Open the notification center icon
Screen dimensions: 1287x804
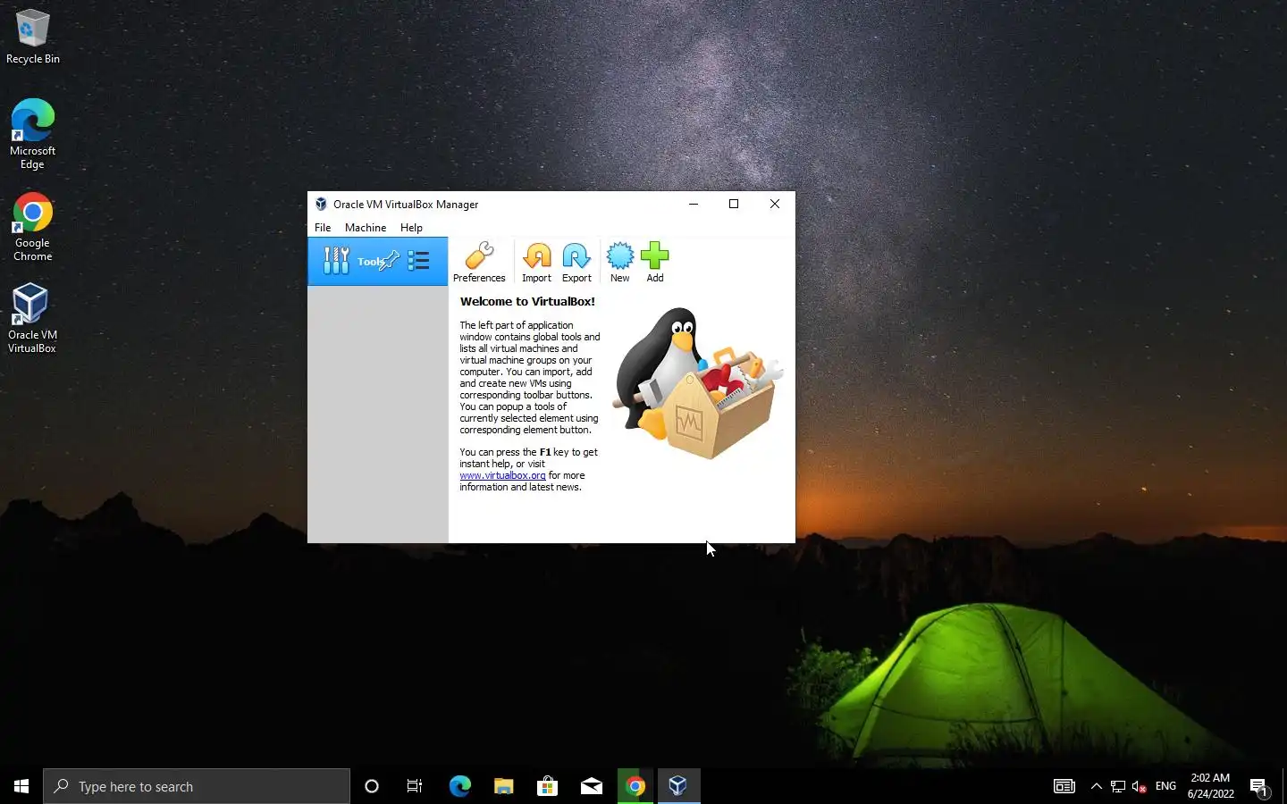tap(1260, 787)
